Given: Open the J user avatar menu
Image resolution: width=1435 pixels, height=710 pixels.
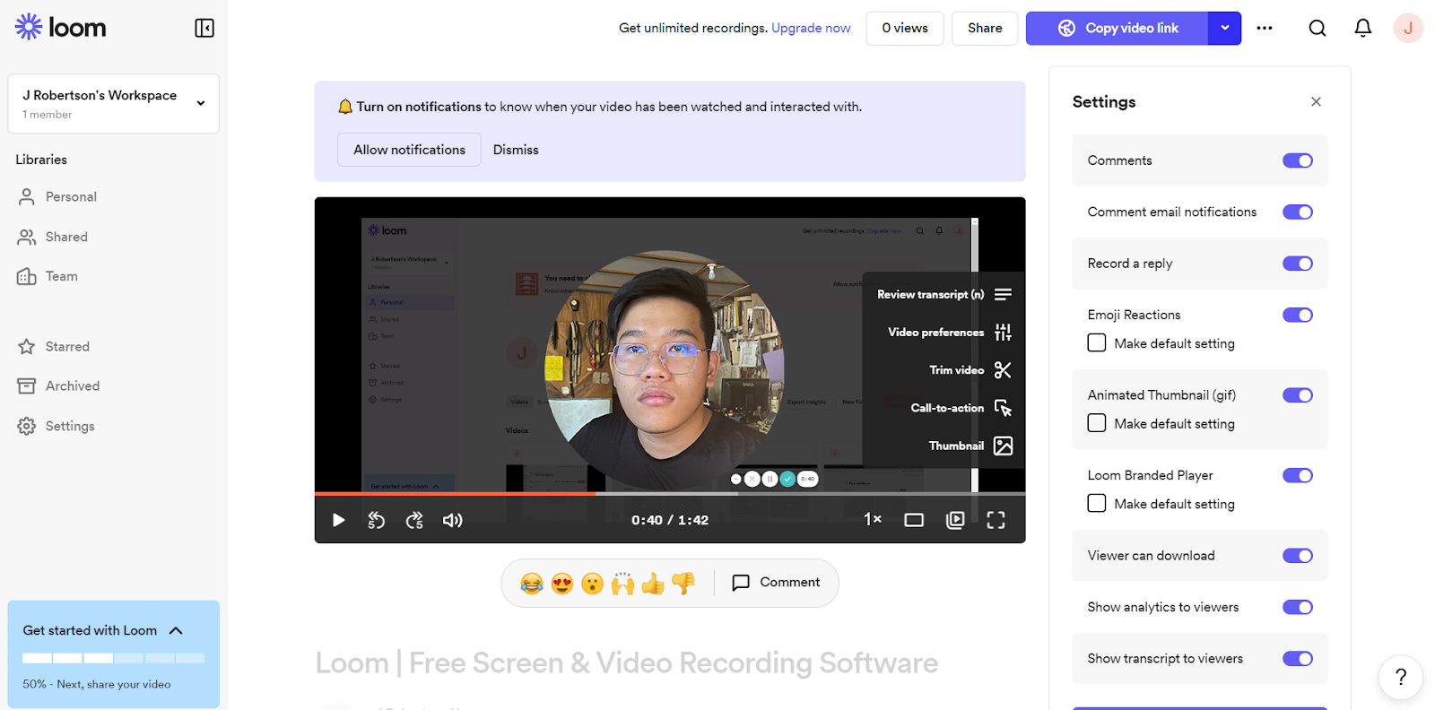Looking at the screenshot, I should (1408, 28).
